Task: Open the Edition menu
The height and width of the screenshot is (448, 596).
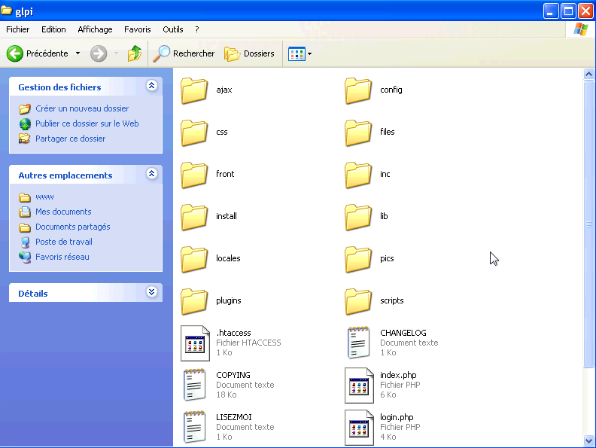Action: (x=53, y=29)
